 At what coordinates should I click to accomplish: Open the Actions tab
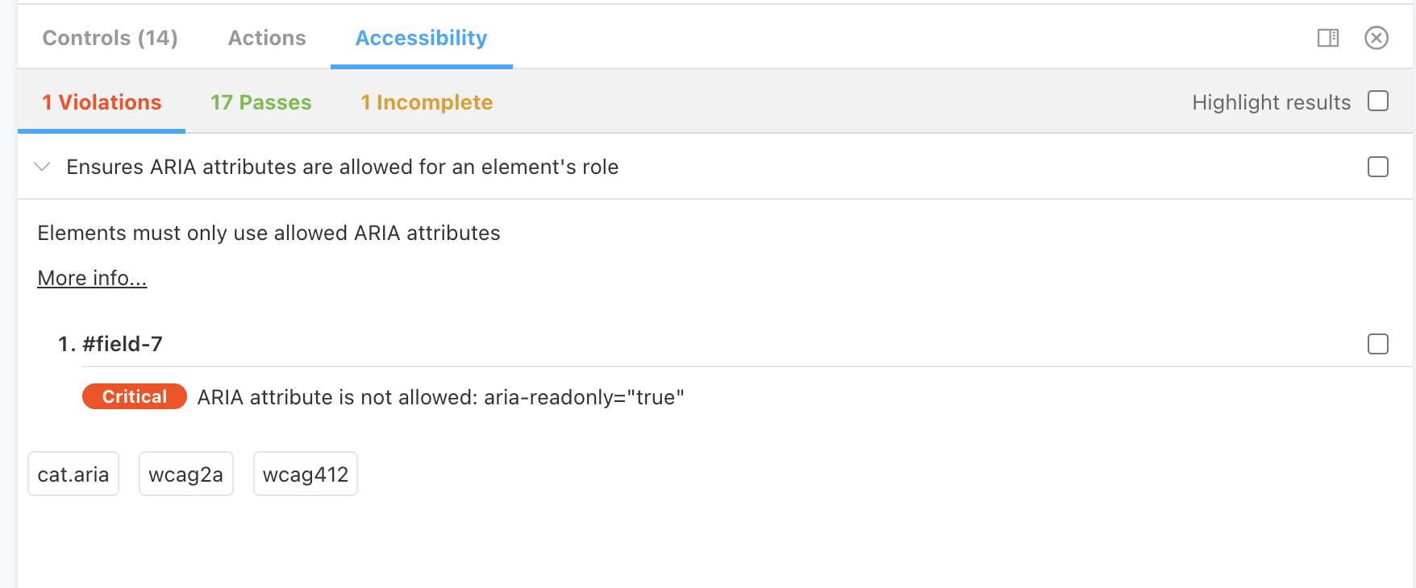pos(266,37)
